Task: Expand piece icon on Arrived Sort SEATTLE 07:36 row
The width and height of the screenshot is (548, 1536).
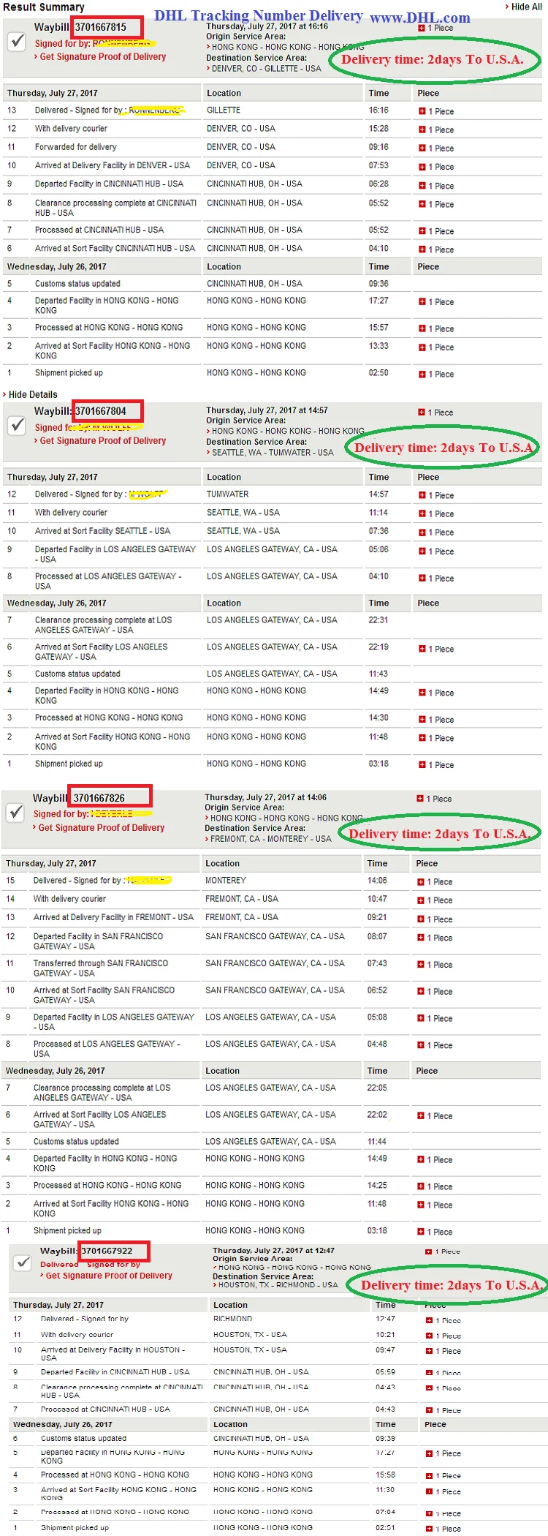Action: pyautogui.click(x=422, y=532)
